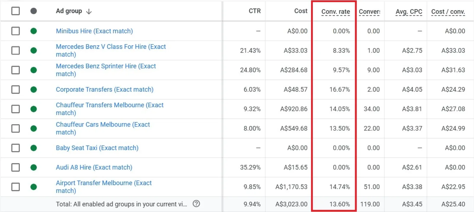Sort by the Conv. rate column header
The image size is (474, 212).
point(336,12)
